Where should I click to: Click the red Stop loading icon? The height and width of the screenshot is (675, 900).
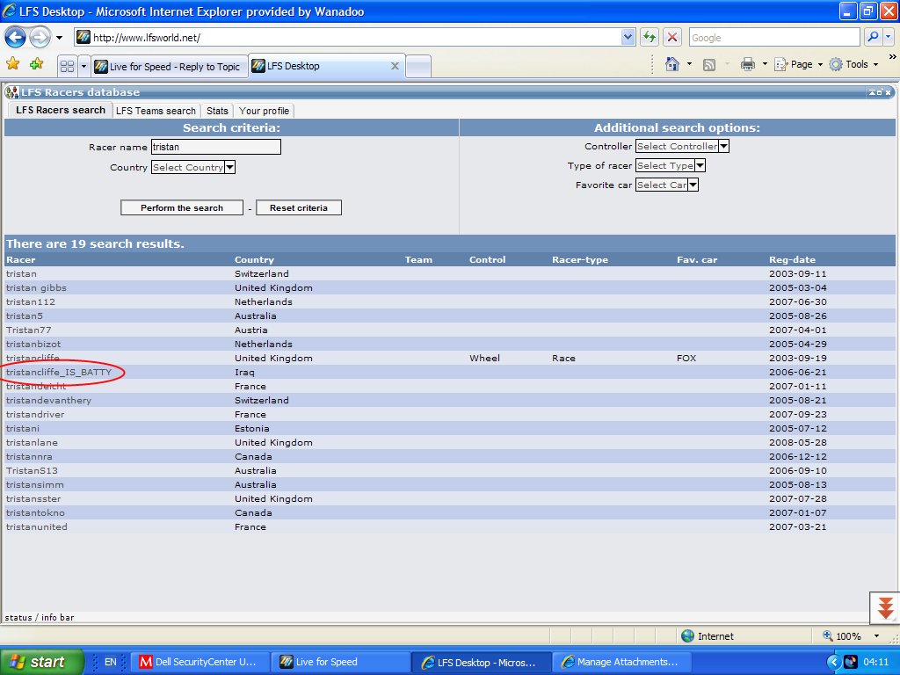click(672, 38)
